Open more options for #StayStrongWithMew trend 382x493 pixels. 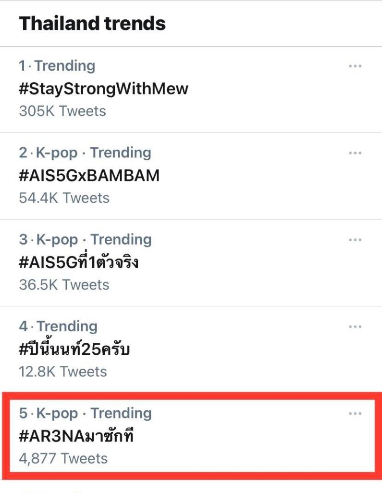click(x=355, y=66)
